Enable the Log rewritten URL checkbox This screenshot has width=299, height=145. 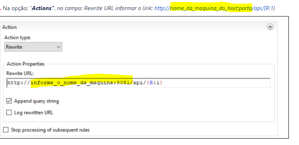pyautogui.click(x=9, y=112)
